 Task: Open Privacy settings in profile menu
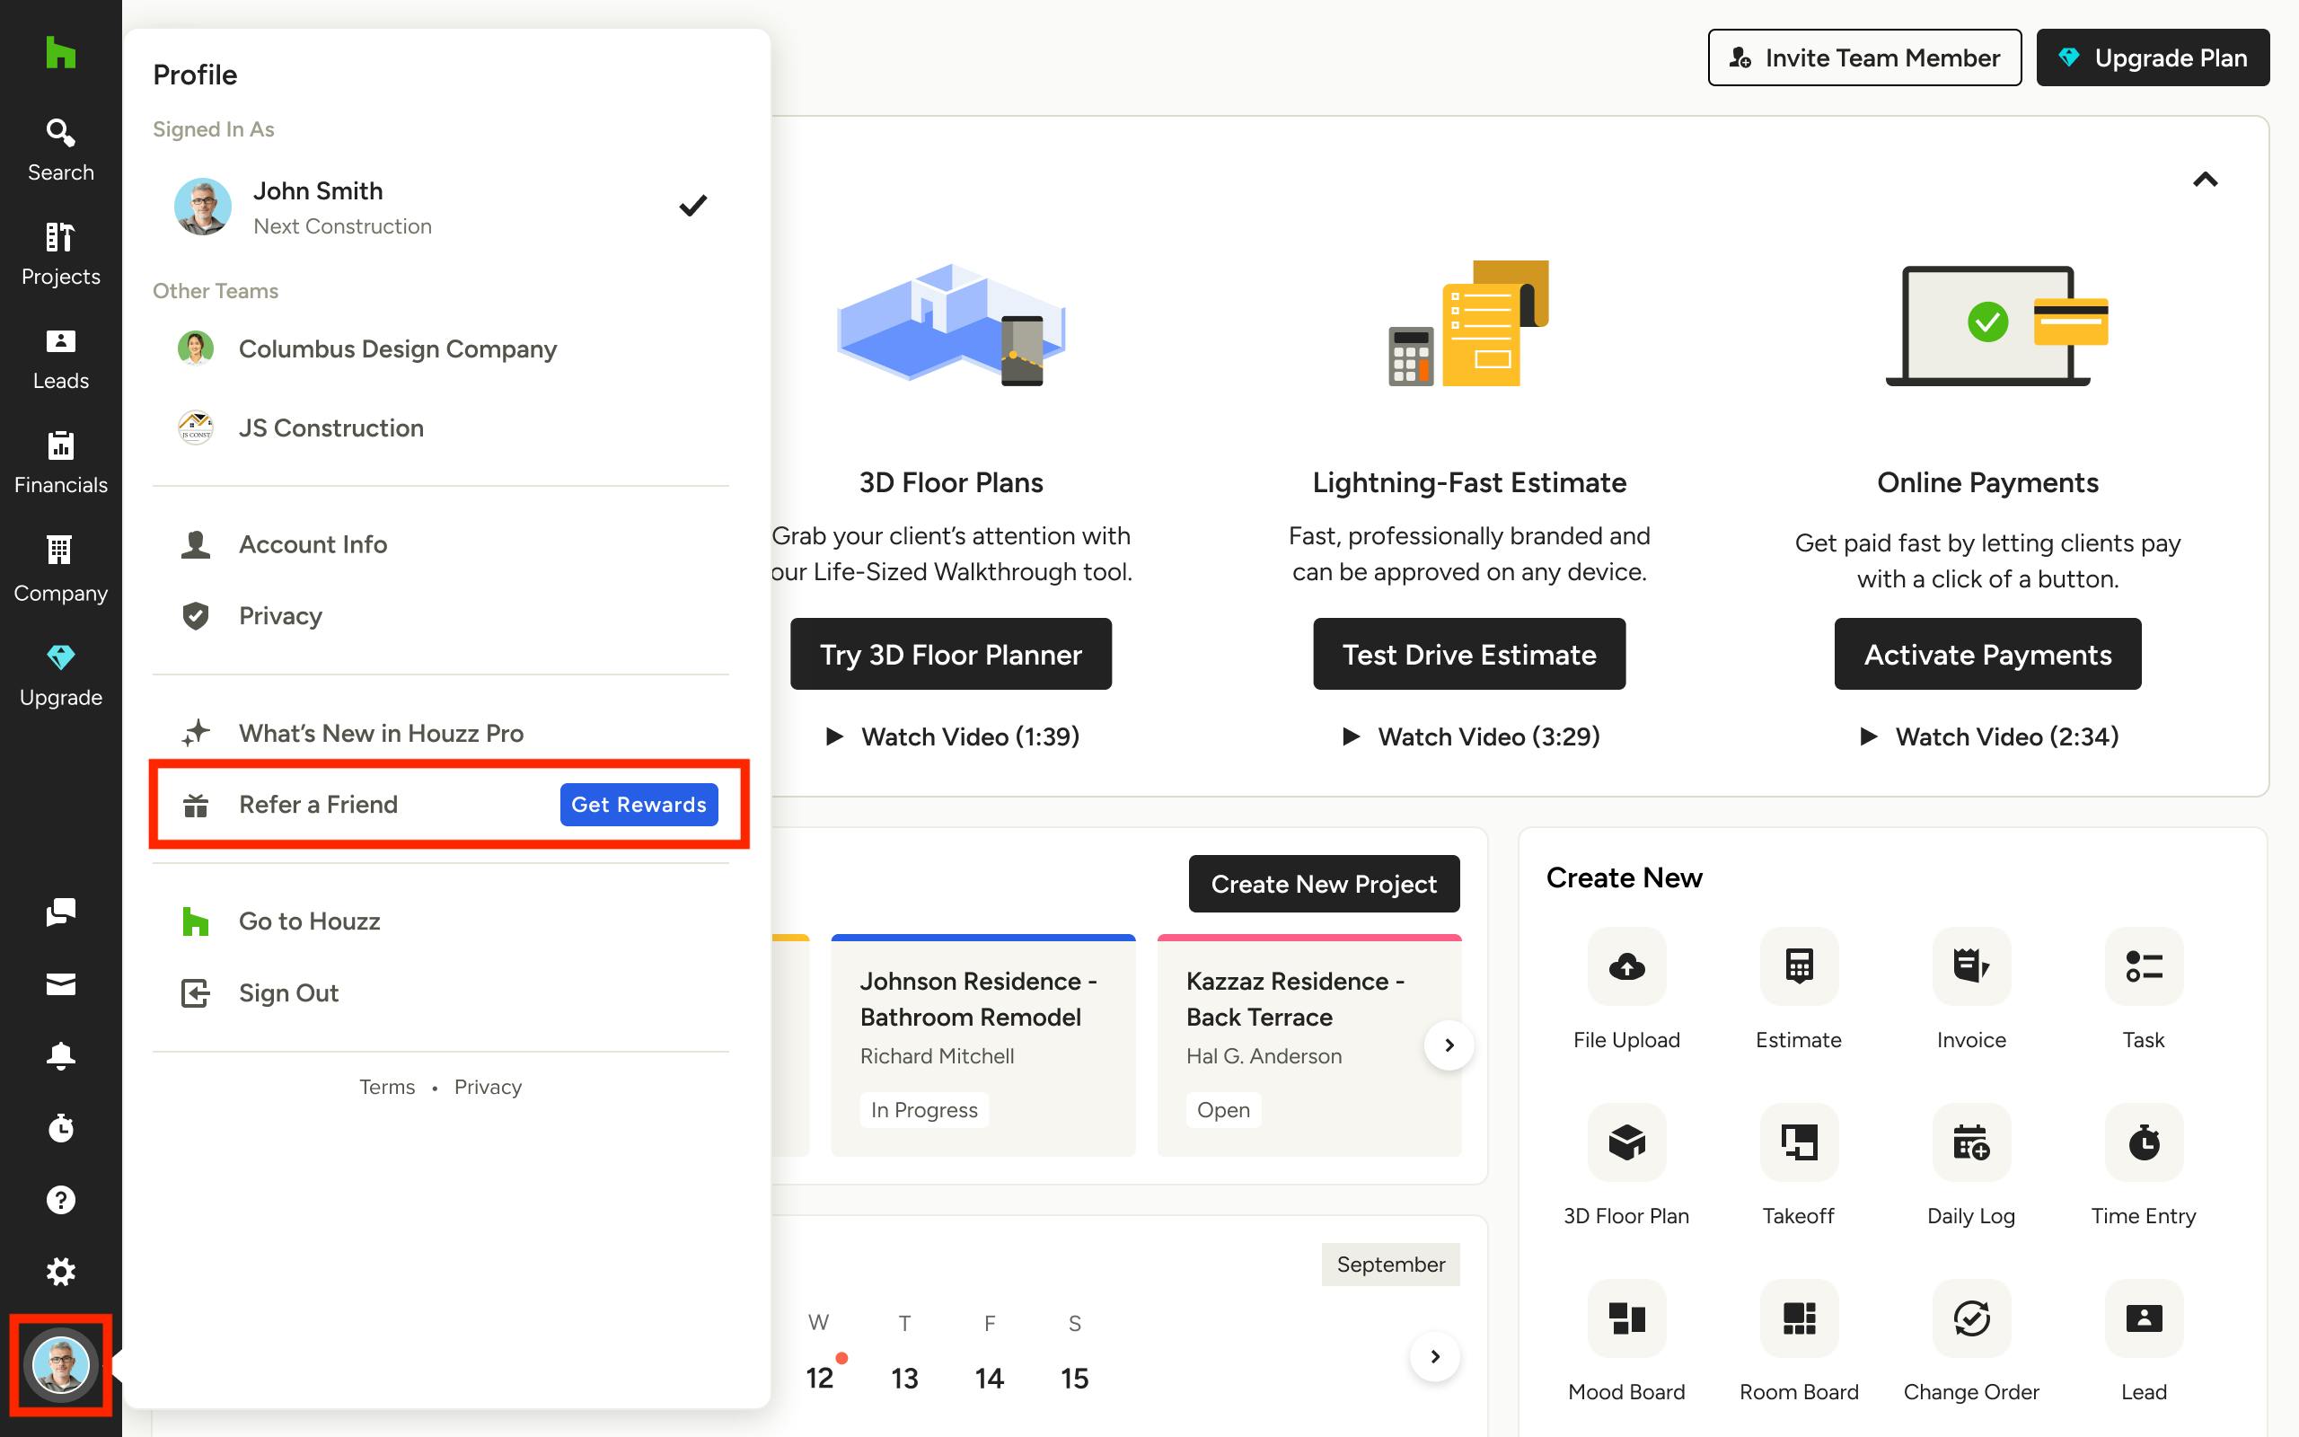[x=441, y=616]
